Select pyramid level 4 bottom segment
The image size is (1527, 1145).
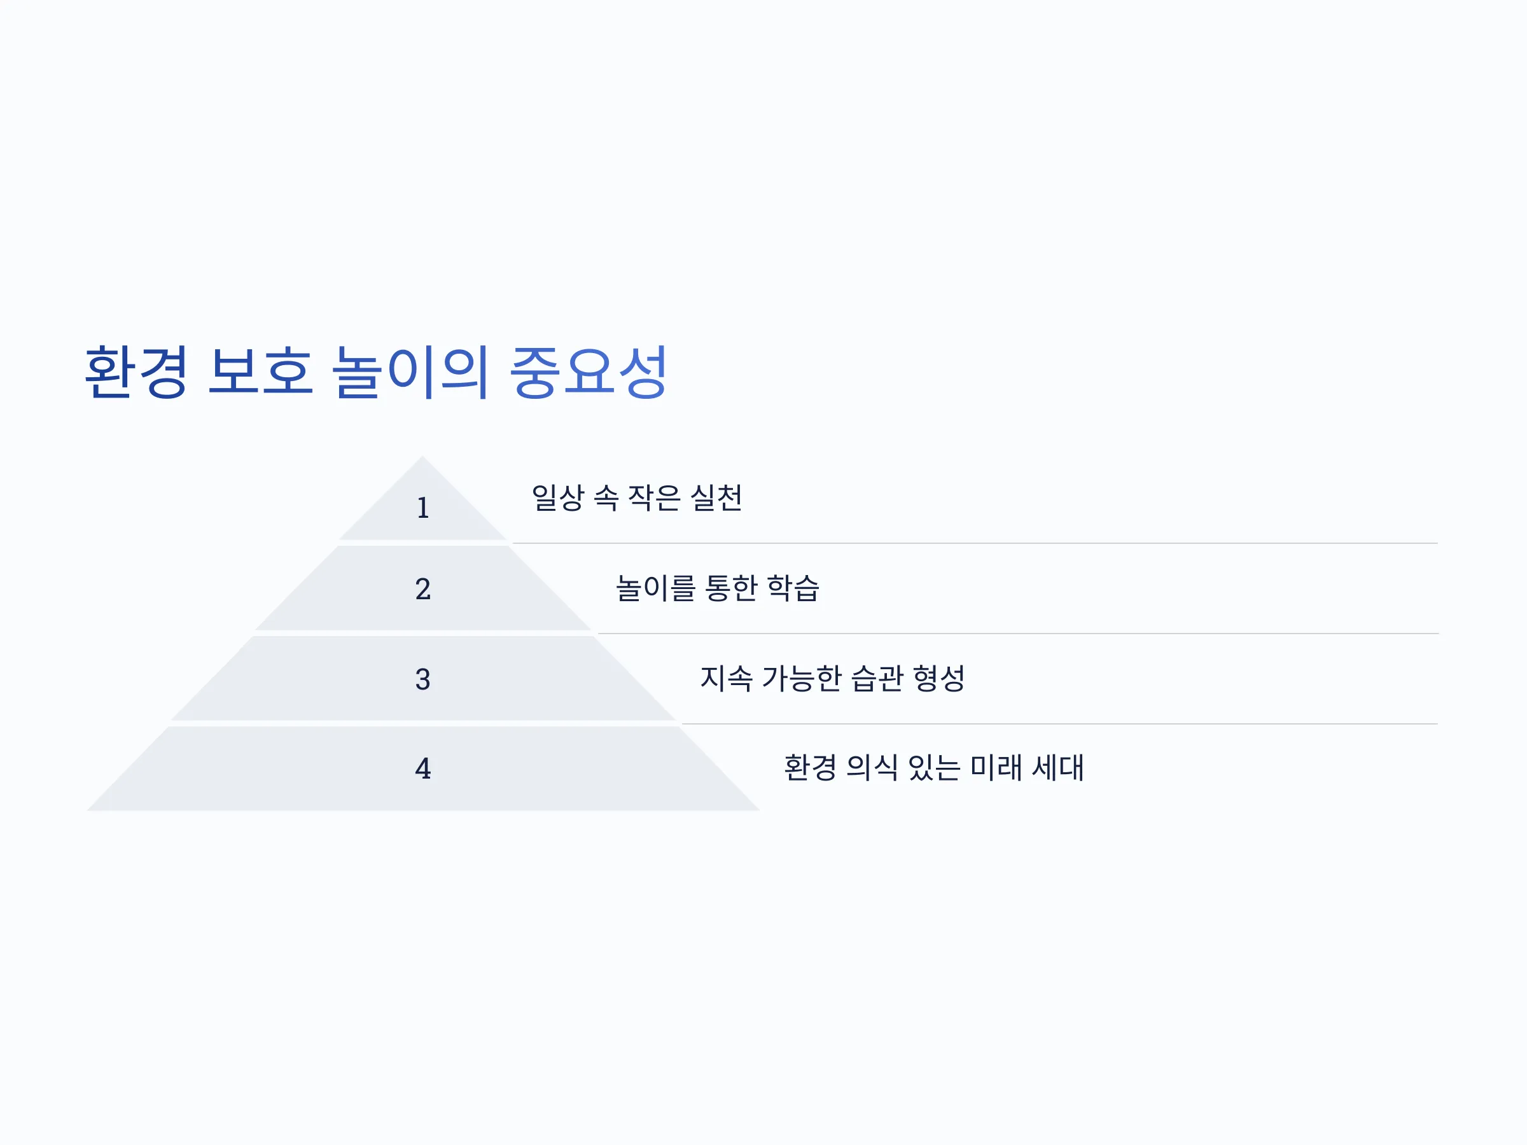(422, 769)
